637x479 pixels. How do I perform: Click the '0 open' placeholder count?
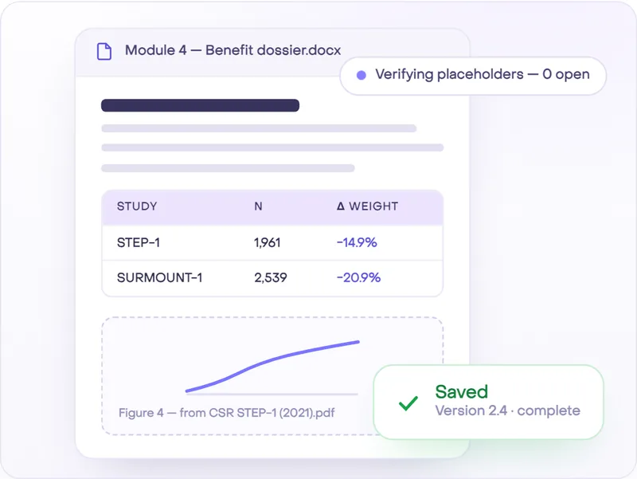[566, 74]
